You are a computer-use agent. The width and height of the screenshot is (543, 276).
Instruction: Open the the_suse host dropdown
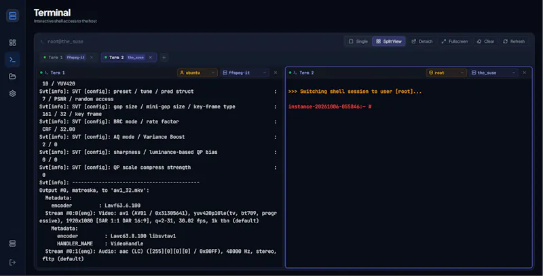coord(493,73)
